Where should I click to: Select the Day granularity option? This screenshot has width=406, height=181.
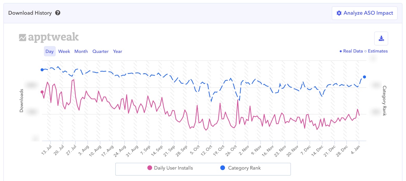50,51
